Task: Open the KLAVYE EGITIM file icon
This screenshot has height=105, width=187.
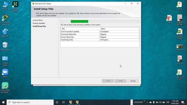Action: point(180,20)
